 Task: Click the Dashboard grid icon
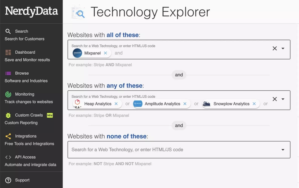pos(8,52)
